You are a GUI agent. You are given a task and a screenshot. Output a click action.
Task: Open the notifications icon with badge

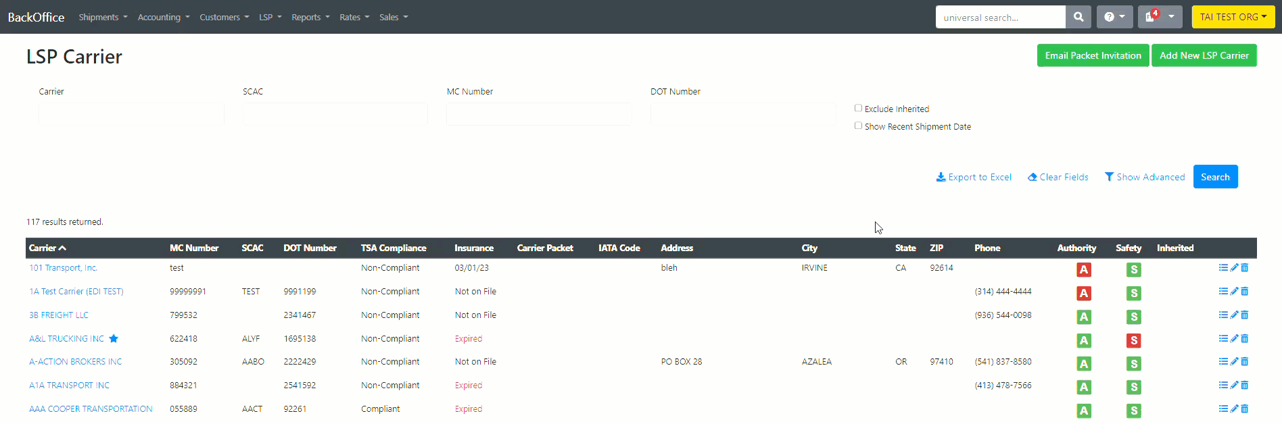1160,17
